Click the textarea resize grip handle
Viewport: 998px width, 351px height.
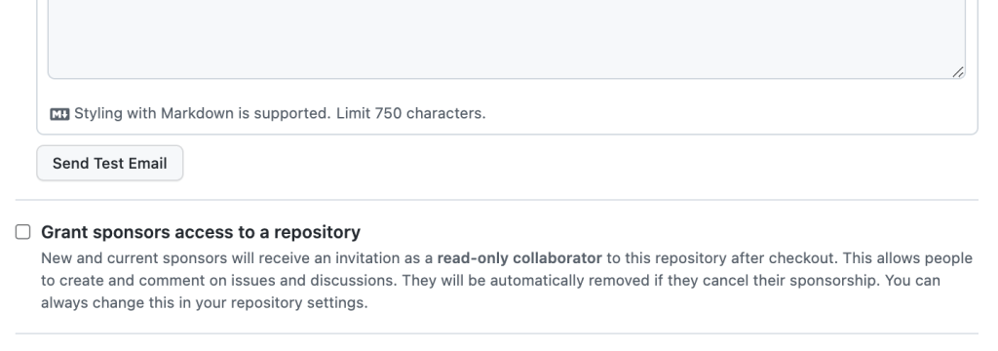[958, 72]
